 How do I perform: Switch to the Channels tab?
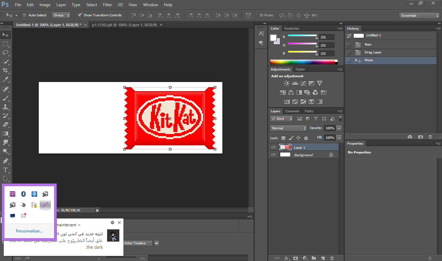pos(292,111)
